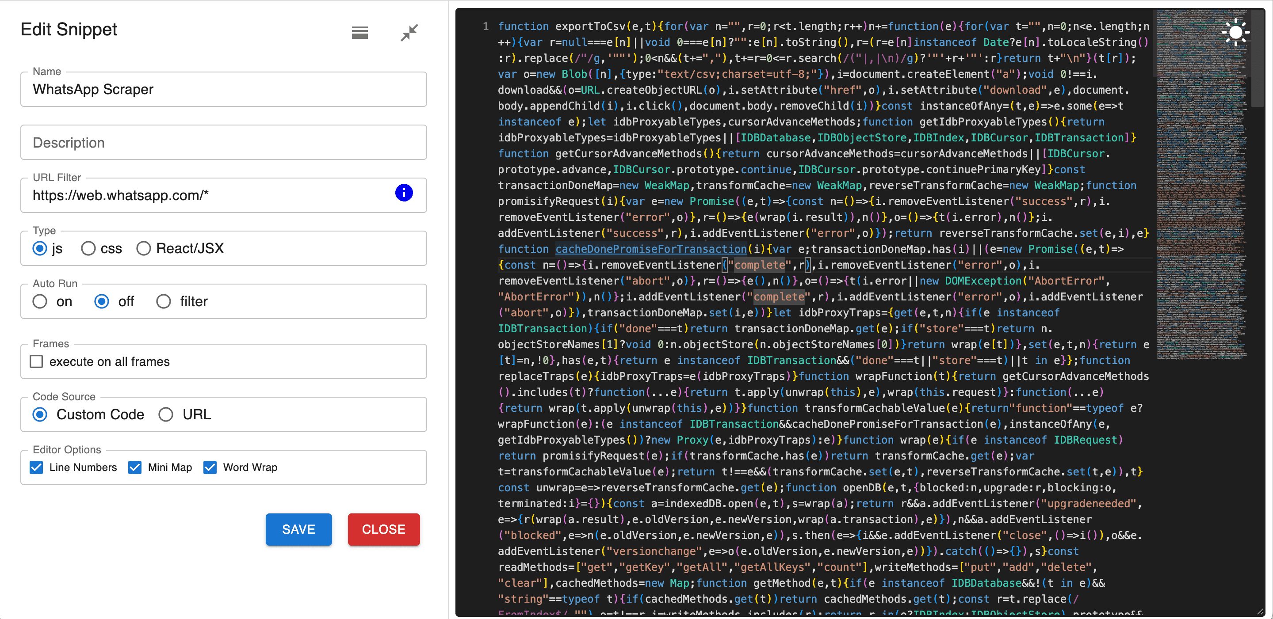This screenshot has height=619, width=1273.
Task: Click the exportToCsv function name in code
Action: 590,26
